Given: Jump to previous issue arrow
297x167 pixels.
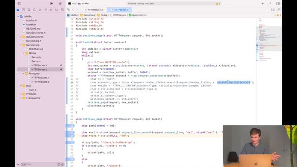Looking at the screenshot, I should click(275, 15).
